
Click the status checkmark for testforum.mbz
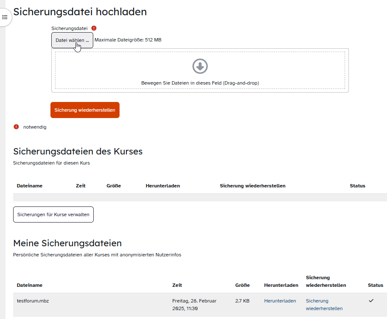tap(371, 301)
